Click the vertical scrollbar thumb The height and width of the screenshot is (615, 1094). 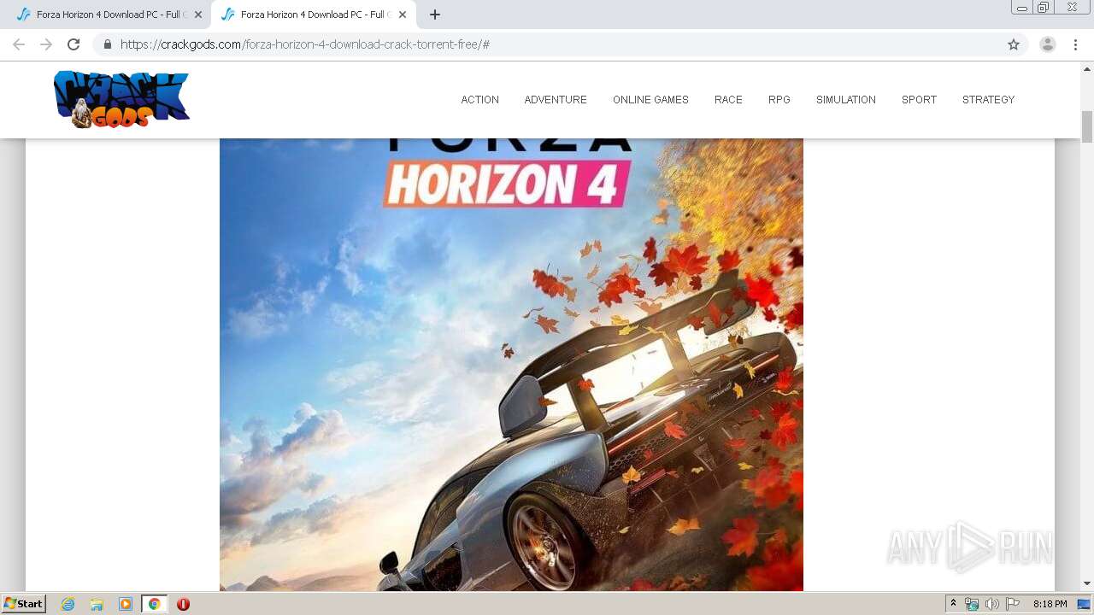[1087, 127]
